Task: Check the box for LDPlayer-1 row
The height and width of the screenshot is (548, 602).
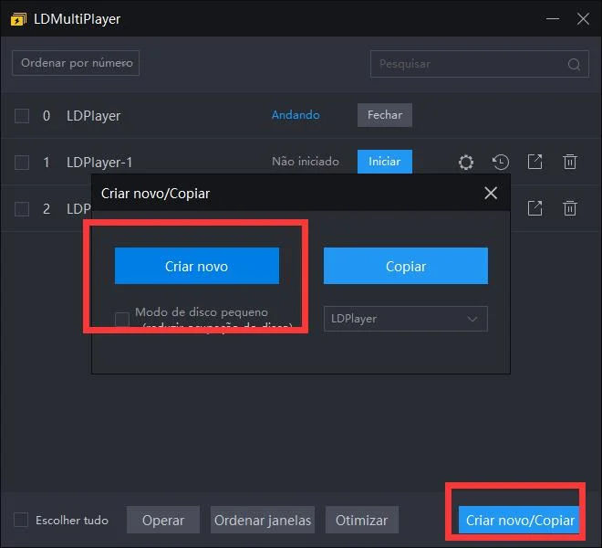Action: pos(22,163)
